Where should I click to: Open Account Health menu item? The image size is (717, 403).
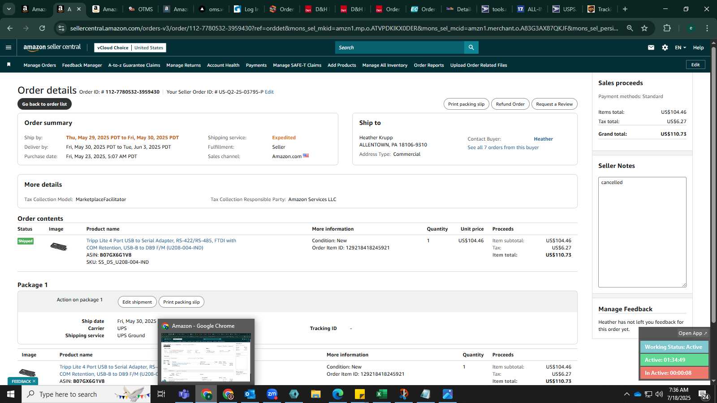223,65
